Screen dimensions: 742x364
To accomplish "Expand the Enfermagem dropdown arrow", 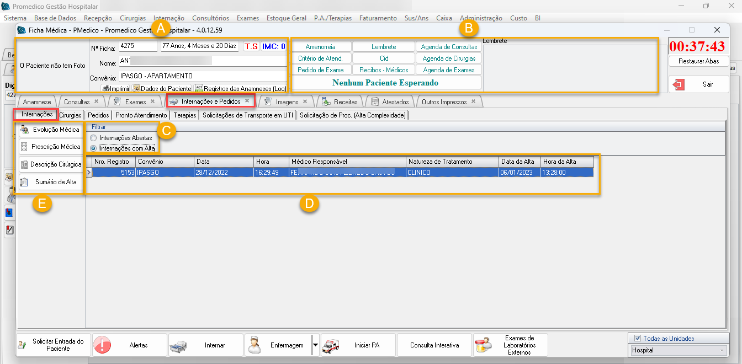I will [x=315, y=345].
